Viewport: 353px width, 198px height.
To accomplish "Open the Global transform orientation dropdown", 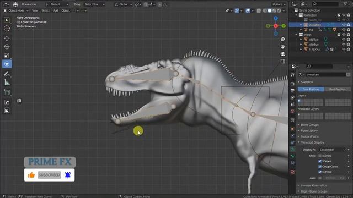I will pyautogui.click(x=123, y=4).
